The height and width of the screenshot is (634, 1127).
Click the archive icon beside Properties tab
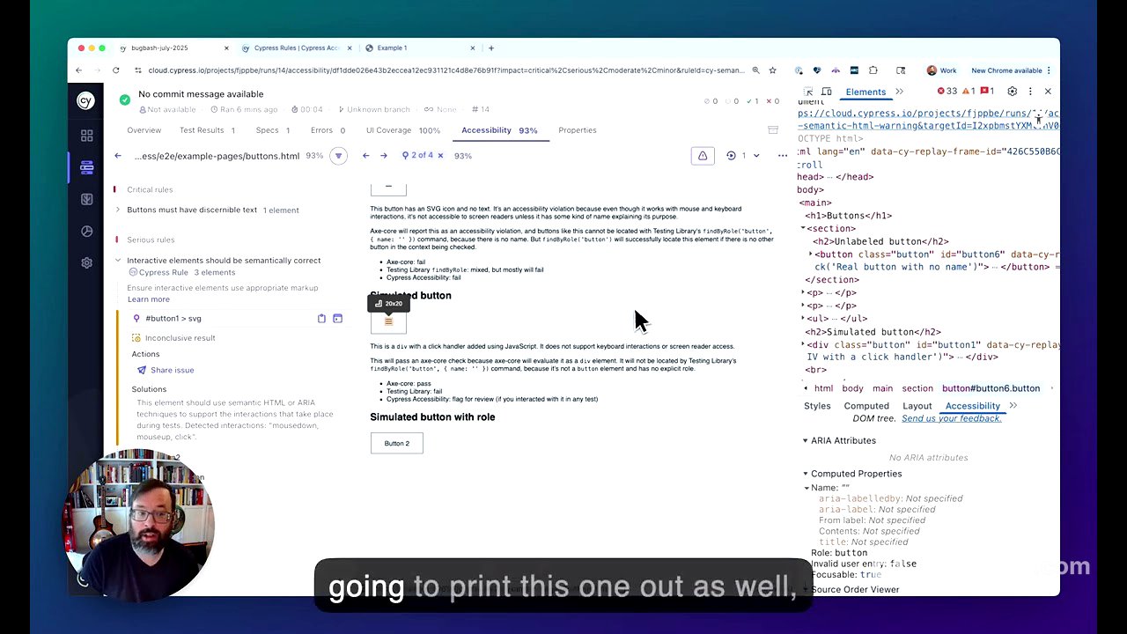pos(773,130)
